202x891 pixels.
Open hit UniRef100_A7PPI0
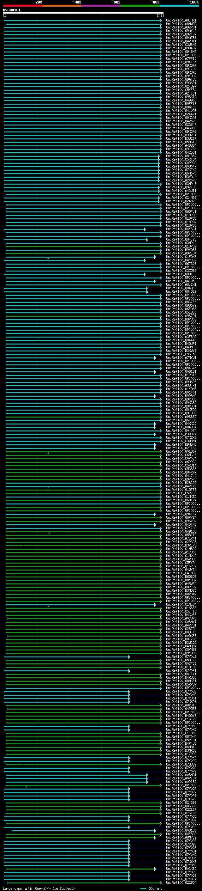181,59
